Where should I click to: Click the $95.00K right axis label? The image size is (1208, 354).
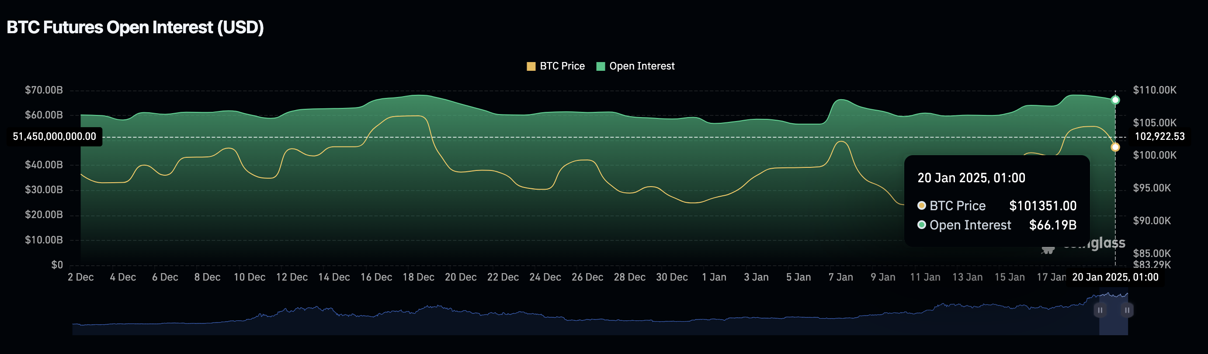click(1152, 188)
